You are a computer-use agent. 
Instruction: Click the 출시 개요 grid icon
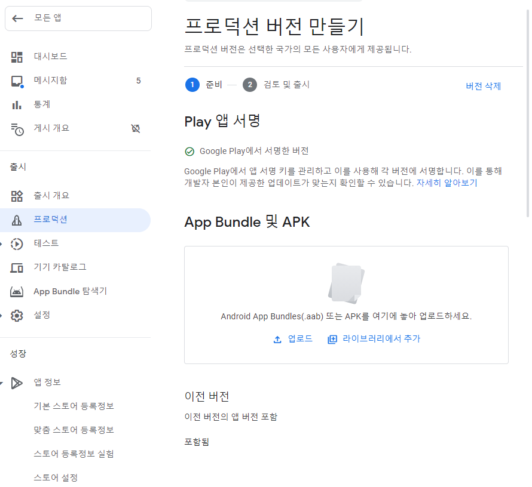pos(17,196)
